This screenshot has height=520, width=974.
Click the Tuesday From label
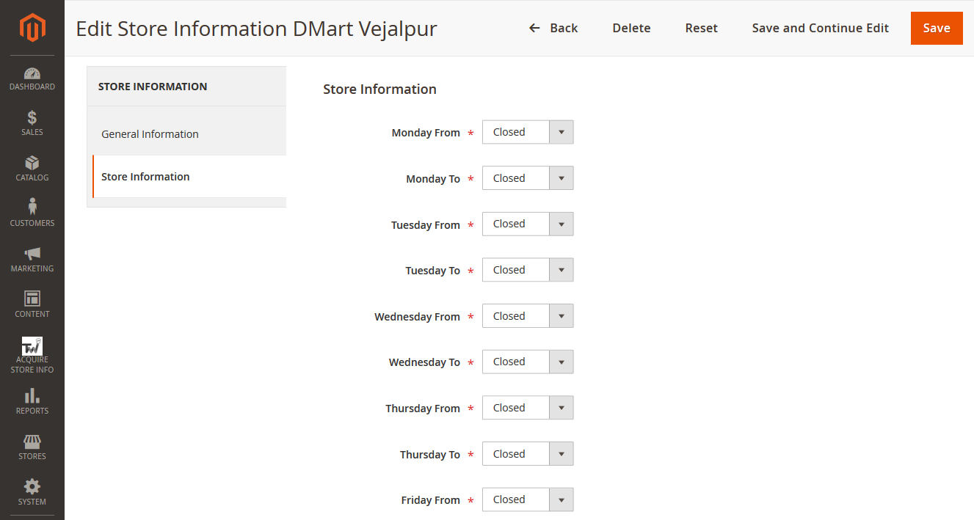pos(426,225)
